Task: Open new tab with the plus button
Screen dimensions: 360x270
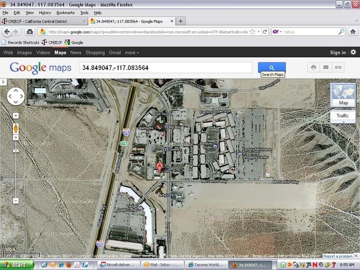Action: pos(181,21)
